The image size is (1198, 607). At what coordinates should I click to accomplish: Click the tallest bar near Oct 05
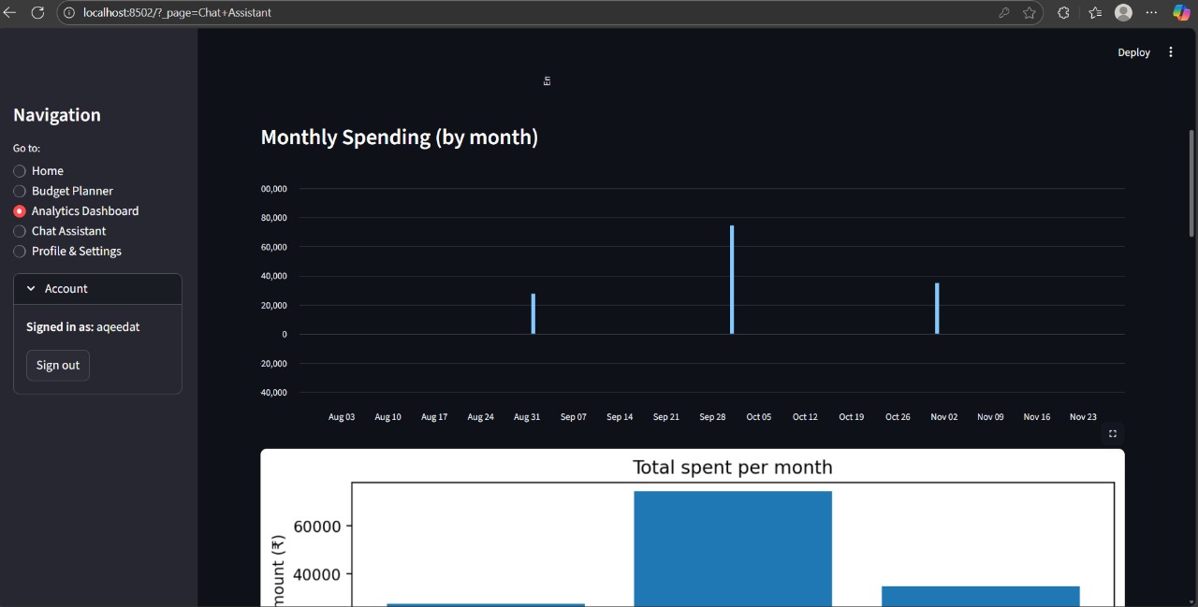tap(732, 280)
